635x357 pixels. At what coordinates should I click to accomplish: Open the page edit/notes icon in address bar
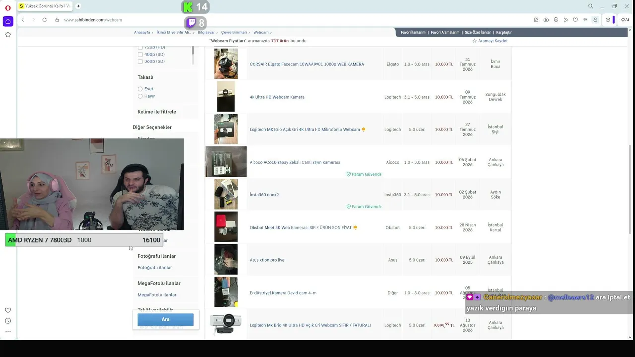point(536,20)
